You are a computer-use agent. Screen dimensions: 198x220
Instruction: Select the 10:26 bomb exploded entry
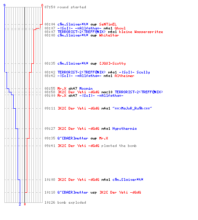pos(65,202)
